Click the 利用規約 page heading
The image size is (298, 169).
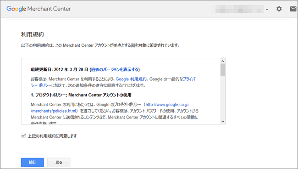tap(32, 34)
